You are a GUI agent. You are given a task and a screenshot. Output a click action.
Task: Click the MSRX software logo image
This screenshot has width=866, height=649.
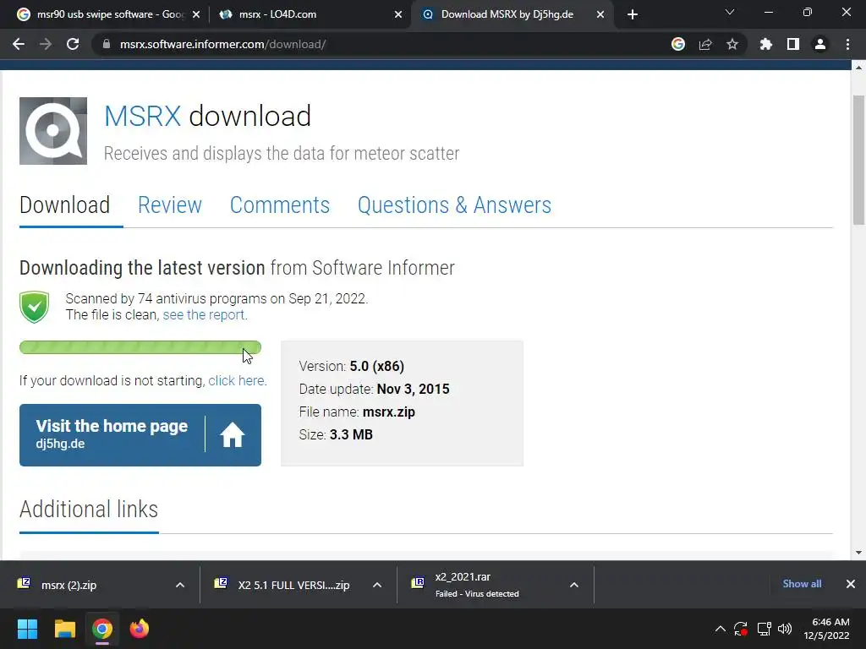coord(53,131)
